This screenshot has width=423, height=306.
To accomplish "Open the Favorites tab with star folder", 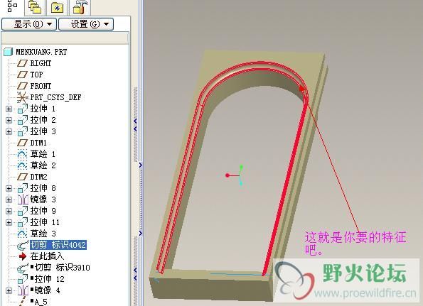I will (57, 7).
